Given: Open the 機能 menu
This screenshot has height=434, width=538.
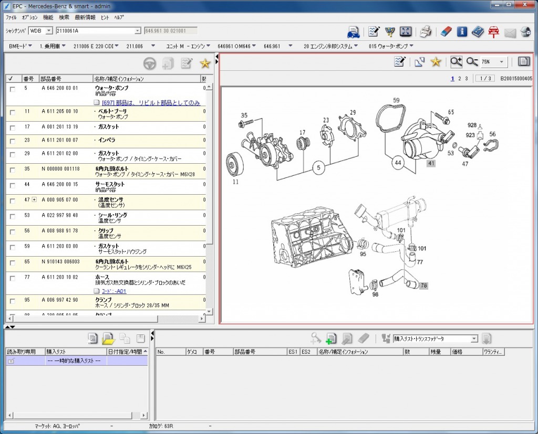Looking at the screenshot, I should tap(48, 17).
